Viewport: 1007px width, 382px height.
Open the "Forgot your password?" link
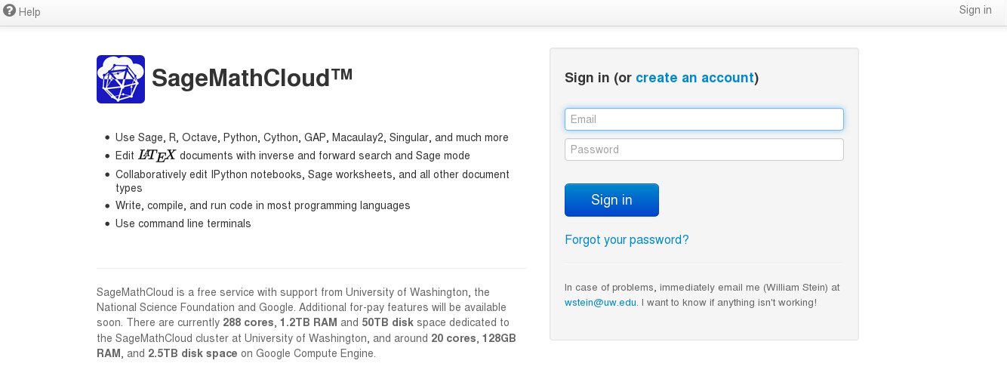(x=627, y=240)
